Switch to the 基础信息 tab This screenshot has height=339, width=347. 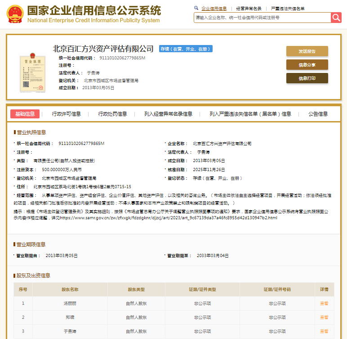[x=25, y=114]
